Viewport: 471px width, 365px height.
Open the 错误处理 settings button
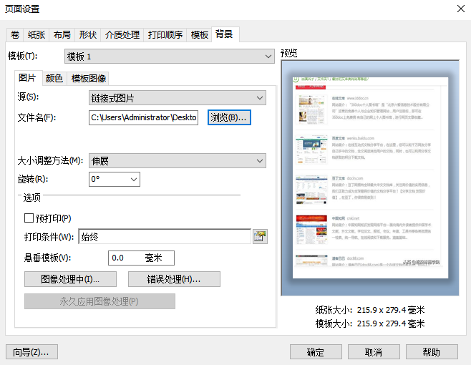point(174,279)
